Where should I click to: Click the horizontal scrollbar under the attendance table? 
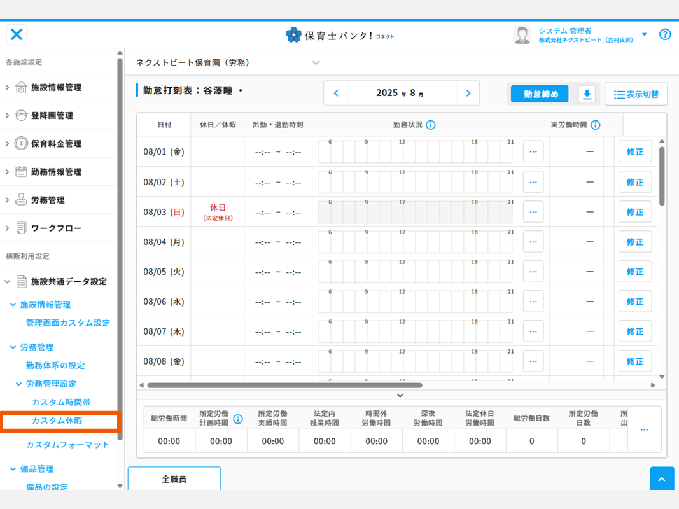[x=284, y=385]
